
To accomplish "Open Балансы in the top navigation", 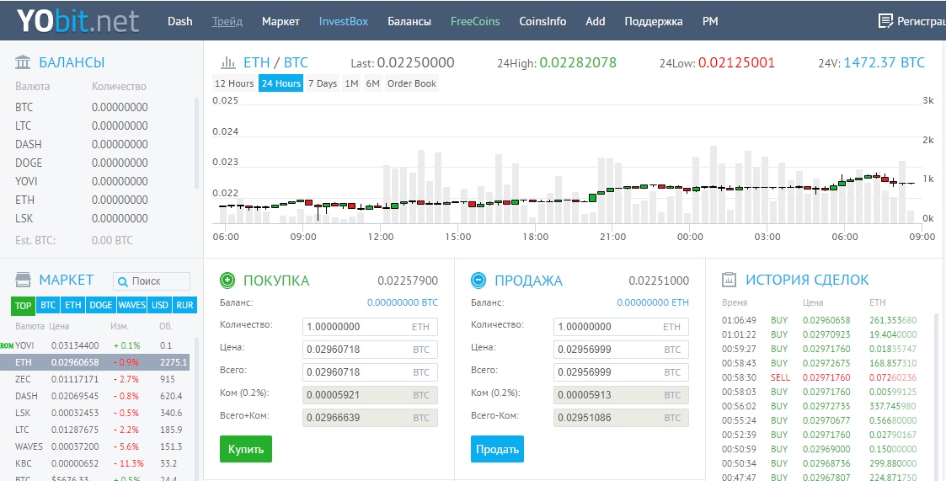I will point(409,21).
